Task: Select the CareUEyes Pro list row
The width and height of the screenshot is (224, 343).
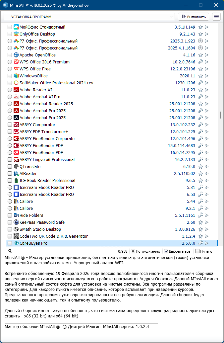Action: pos(99,243)
